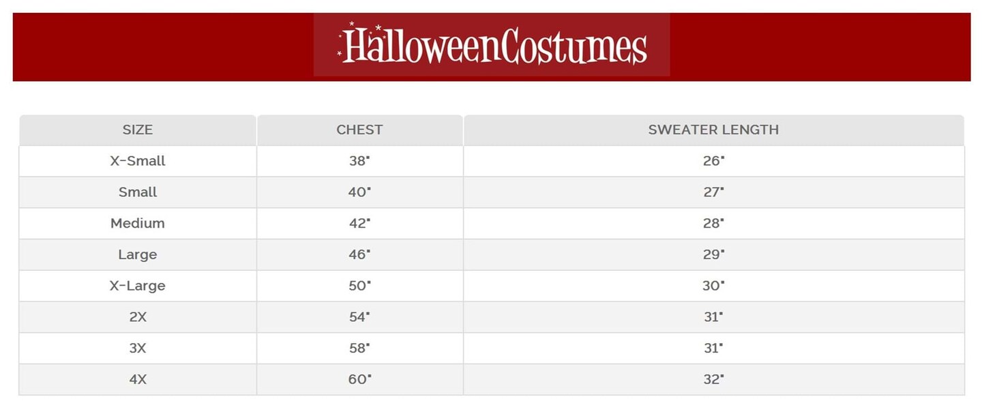The height and width of the screenshot is (414, 982).
Task: Click the Medium size cell
Action: (138, 223)
